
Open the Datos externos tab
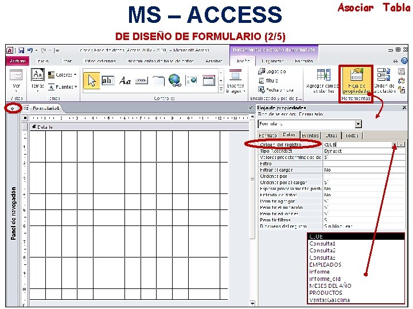point(100,61)
